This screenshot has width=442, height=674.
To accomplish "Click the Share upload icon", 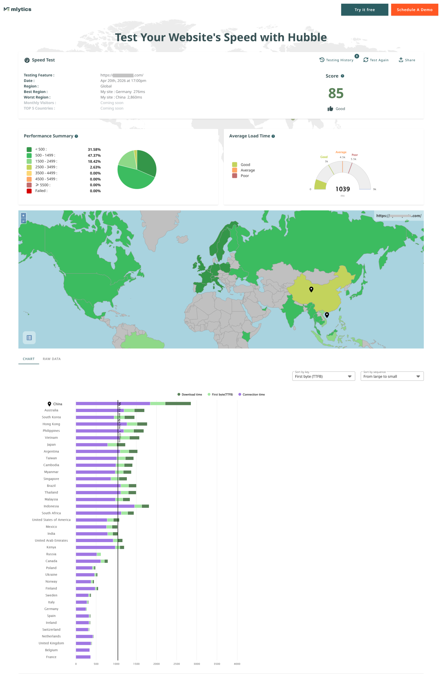I will pyautogui.click(x=401, y=60).
